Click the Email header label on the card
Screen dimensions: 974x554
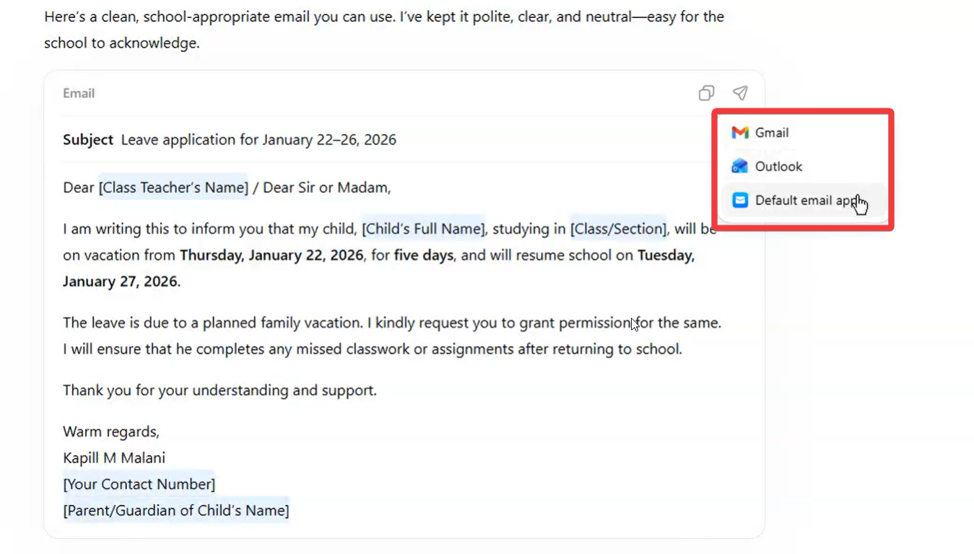pyautogui.click(x=78, y=93)
